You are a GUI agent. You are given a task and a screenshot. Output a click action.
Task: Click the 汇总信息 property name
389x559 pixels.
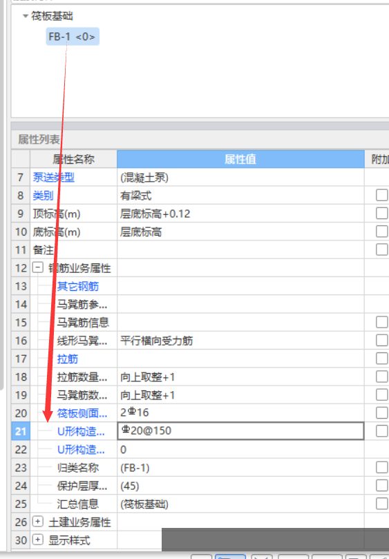click(77, 504)
